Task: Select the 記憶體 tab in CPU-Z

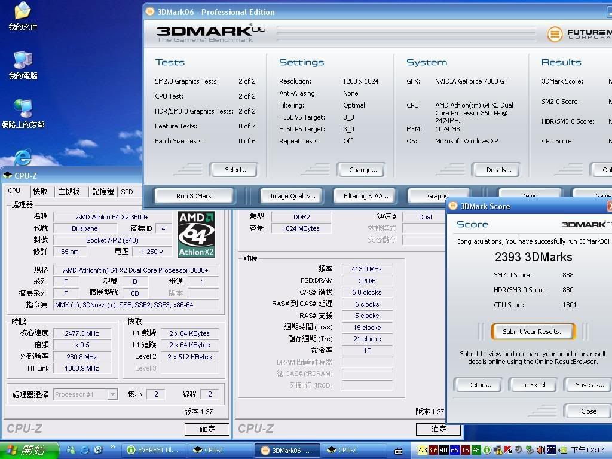Action: pos(103,192)
